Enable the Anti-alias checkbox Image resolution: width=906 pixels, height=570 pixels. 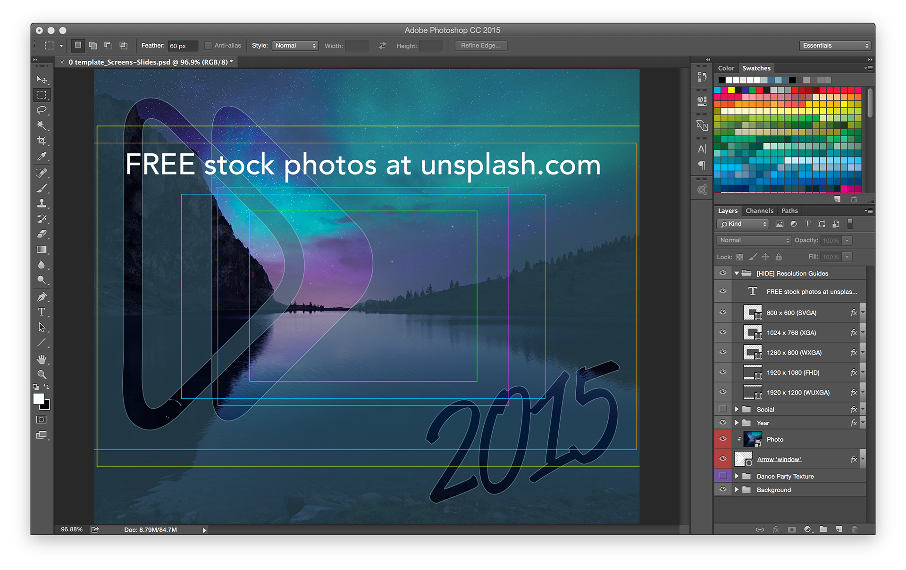point(208,46)
